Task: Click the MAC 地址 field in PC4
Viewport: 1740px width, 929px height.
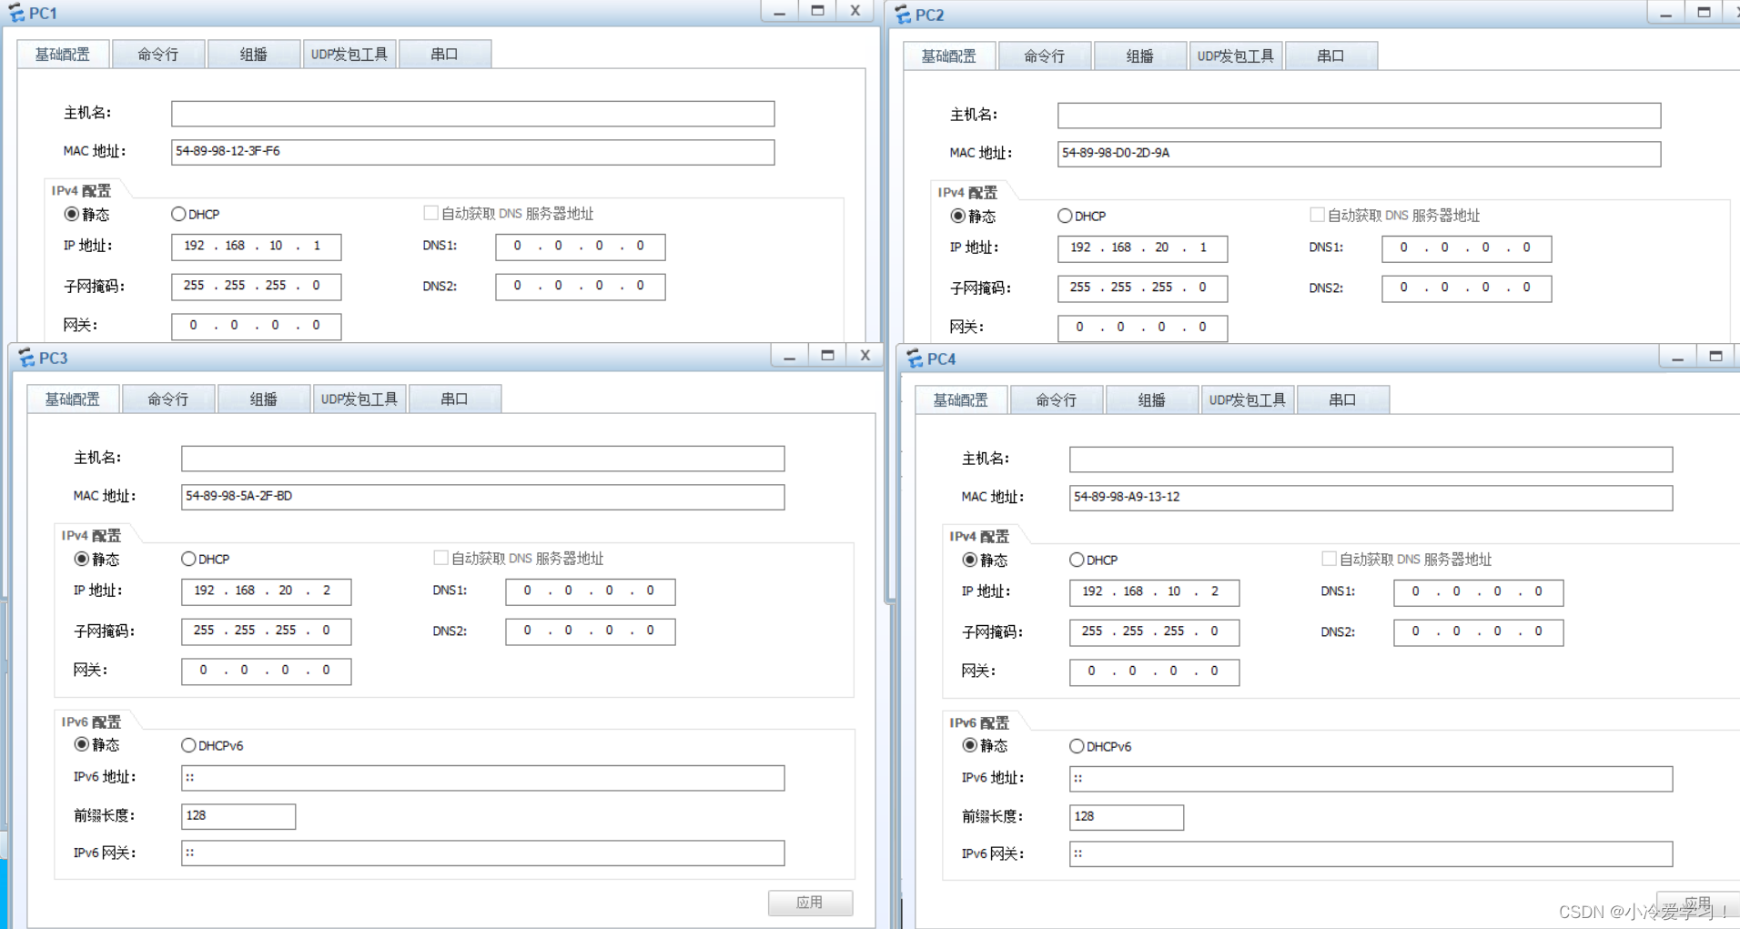Action: (x=1371, y=497)
